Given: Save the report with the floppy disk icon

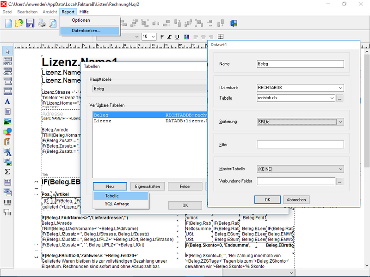Looking at the screenshot, I should pos(30,24).
